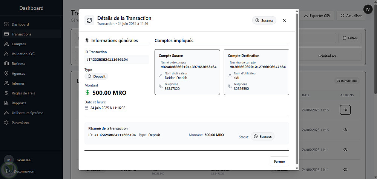Click scrollbar down arrow in dialog
This screenshot has width=377, height=179.
coord(297,168)
